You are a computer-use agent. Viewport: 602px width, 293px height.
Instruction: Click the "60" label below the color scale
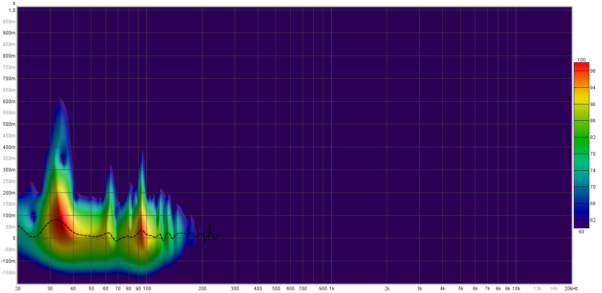tap(581, 232)
